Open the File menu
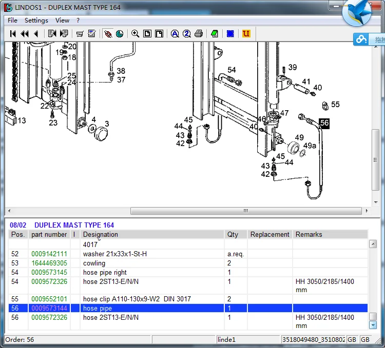The height and width of the screenshot is (348, 385). tap(12, 21)
